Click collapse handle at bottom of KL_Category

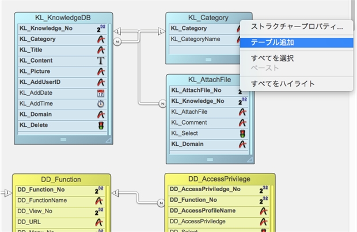[x=208, y=60]
